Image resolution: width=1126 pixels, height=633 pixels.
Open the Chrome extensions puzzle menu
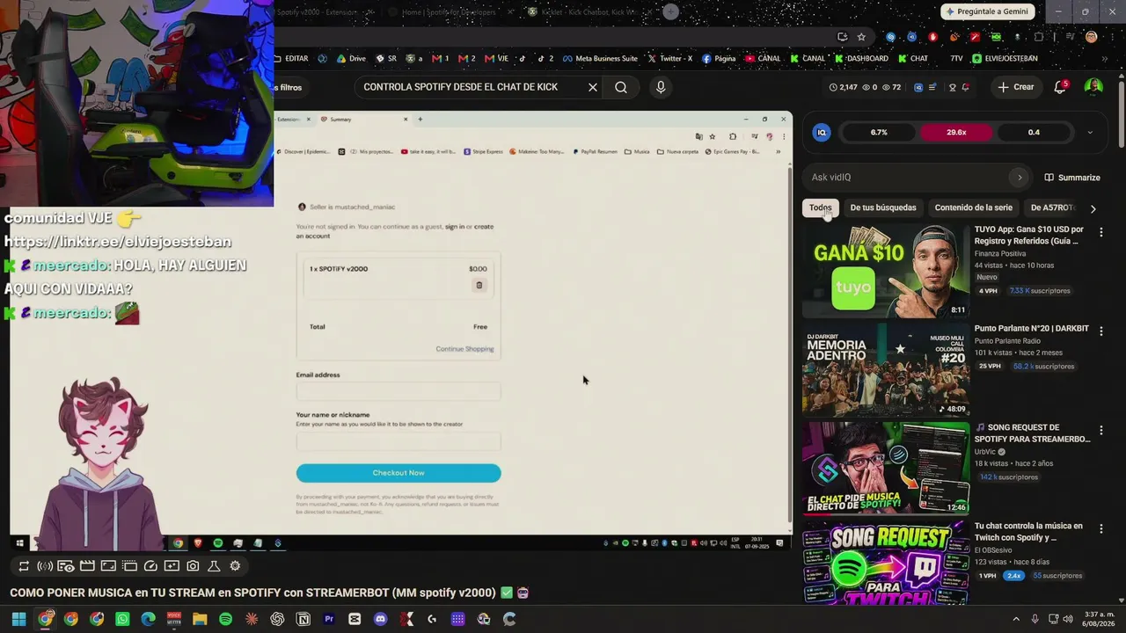pyautogui.click(x=1039, y=37)
